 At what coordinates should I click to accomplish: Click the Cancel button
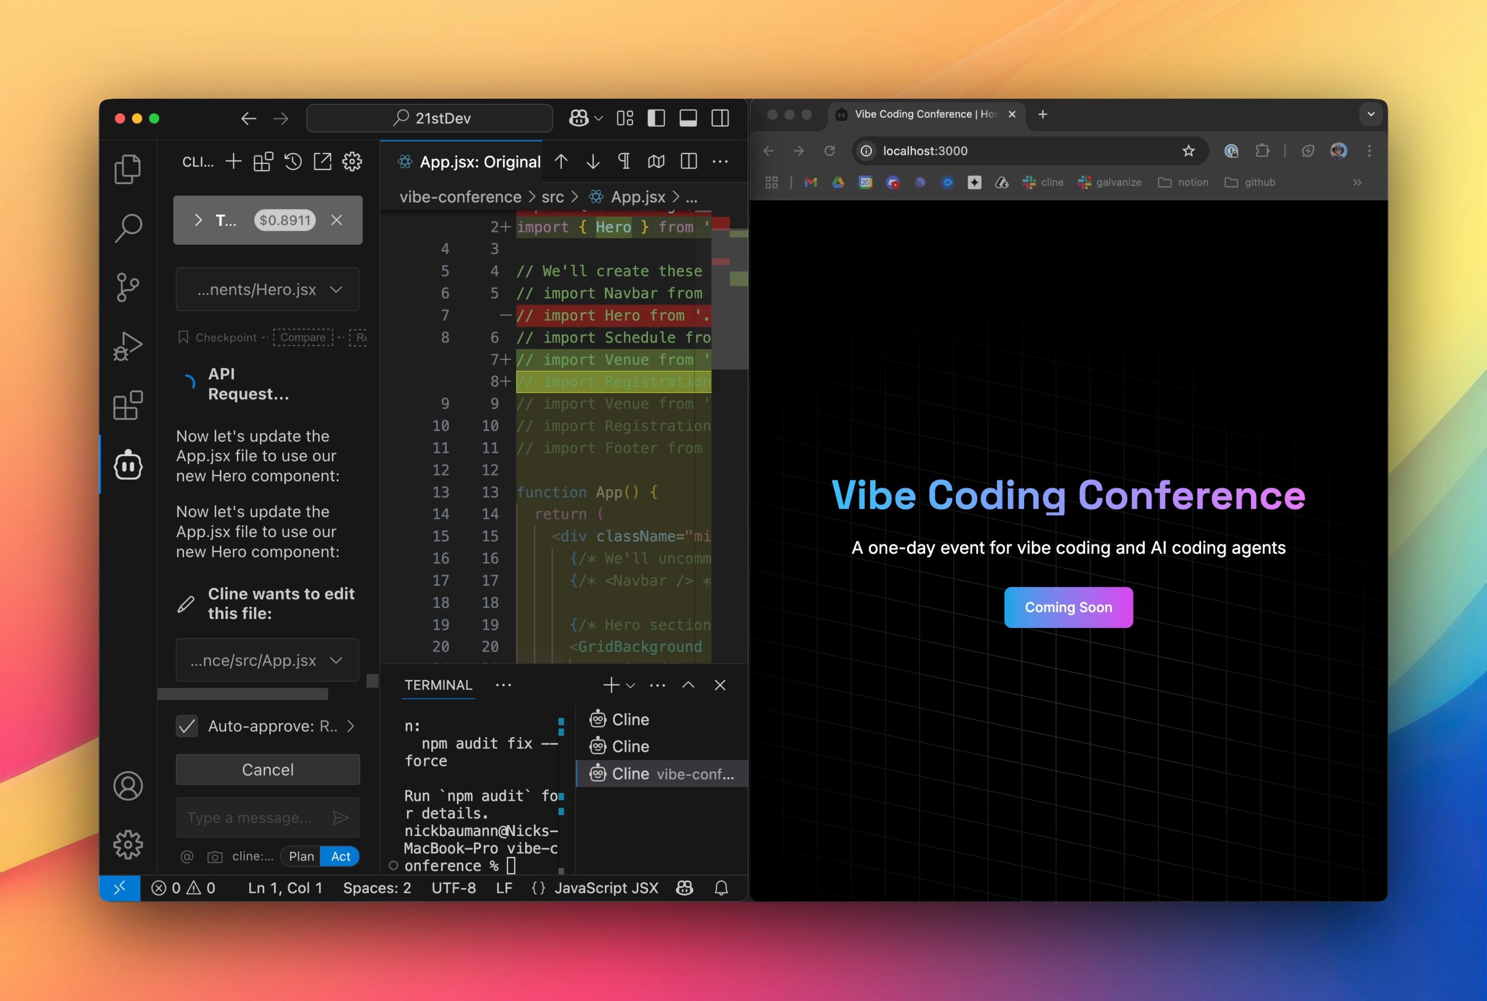[x=267, y=769]
